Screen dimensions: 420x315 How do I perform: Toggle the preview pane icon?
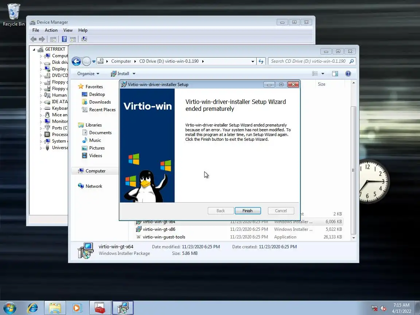(335, 74)
